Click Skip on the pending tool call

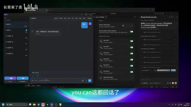click(x=155, y=70)
